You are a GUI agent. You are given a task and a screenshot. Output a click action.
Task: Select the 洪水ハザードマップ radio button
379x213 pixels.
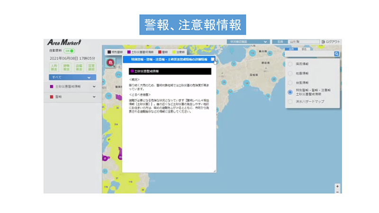(x=290, y=102)
